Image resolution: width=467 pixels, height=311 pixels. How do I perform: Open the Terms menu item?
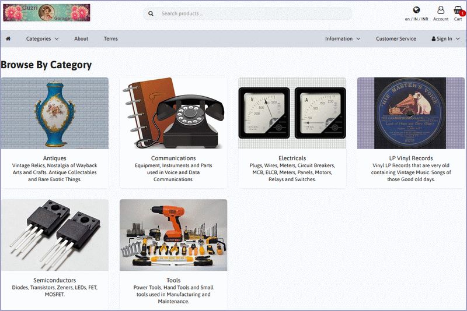[x=111, y=39]
